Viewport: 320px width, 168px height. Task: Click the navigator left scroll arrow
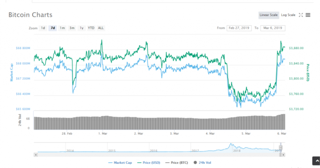pyautogui.click(x=36, y=155)
